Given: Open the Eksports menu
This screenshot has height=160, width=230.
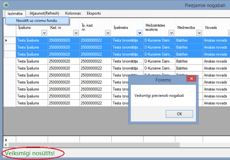Looking at the screenshot, I should [94, 13].
